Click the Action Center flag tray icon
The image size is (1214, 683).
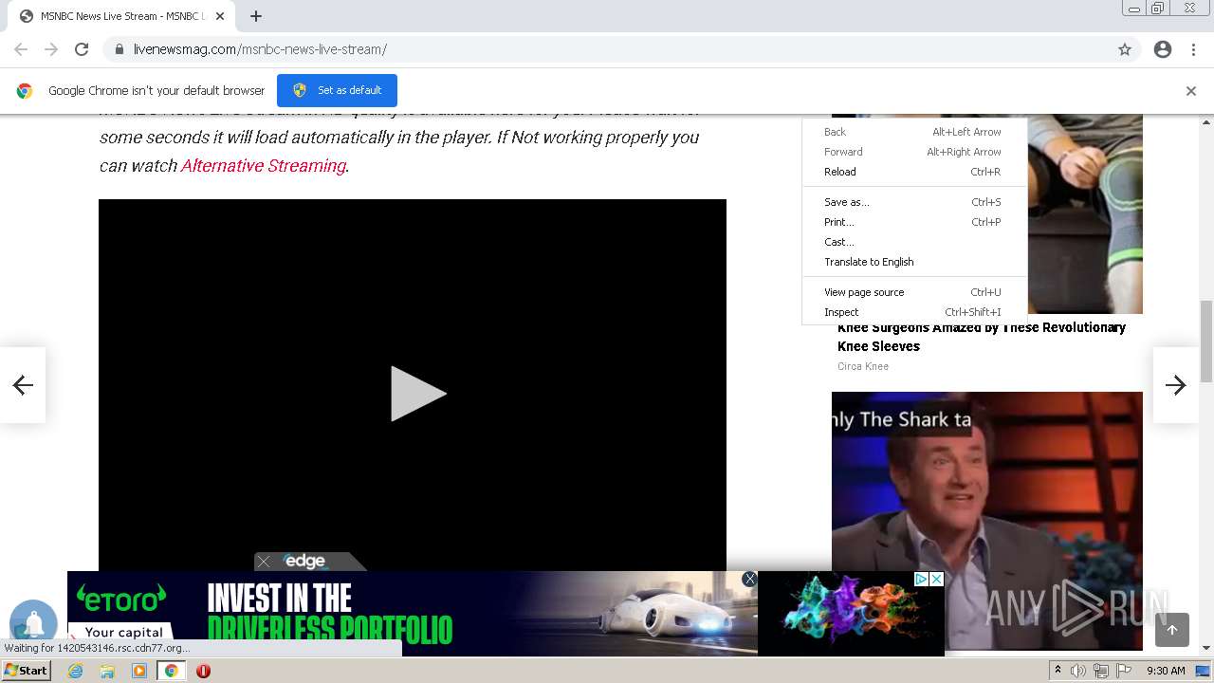(1123, 671)
